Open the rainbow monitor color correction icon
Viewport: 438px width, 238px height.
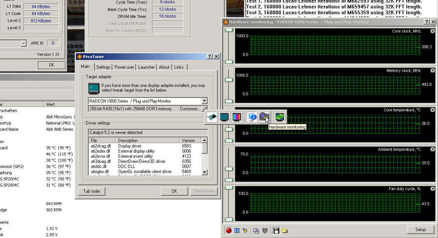click(x=237, y=117)
